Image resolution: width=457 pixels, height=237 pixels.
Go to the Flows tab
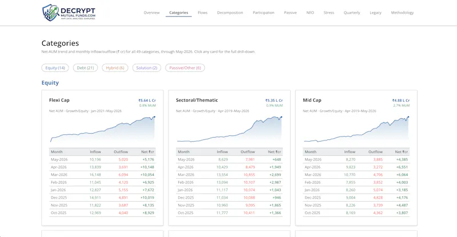tap(203, 13)
